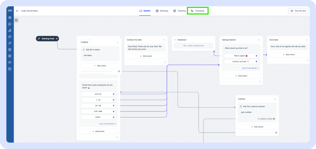Click output circle of Contact me later node
Screen dimensions: 316x149
(165, 62)
